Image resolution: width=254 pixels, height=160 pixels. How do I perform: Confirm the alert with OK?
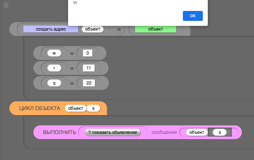pos(193,16)
